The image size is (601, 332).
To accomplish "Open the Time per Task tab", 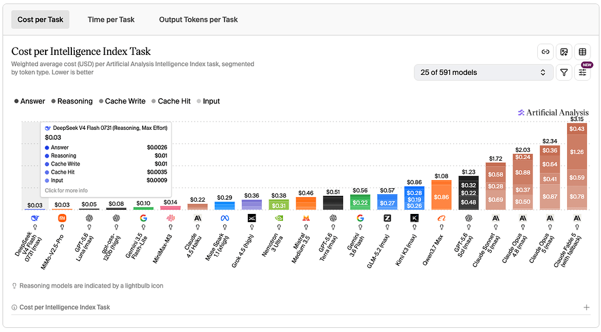I will pos(110,19).
